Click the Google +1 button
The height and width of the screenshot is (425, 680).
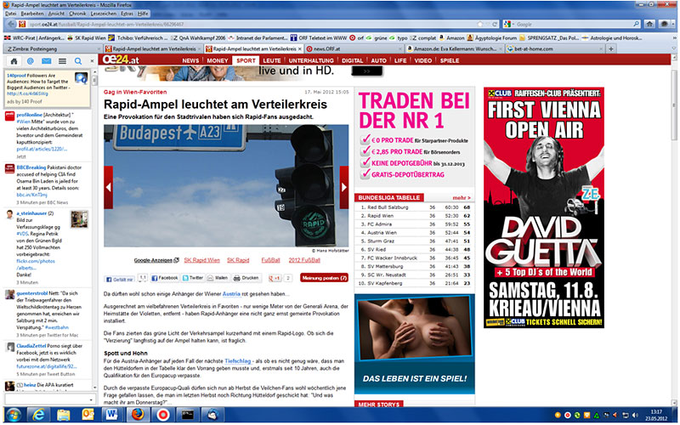tap(275, 279)
